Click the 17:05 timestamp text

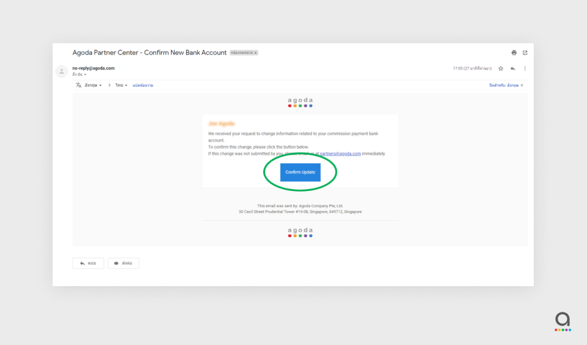[x=472, y=68]
